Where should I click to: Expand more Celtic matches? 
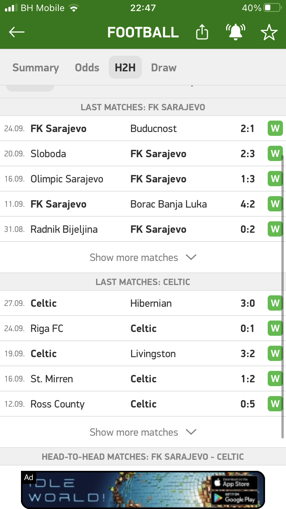[143, 432]
